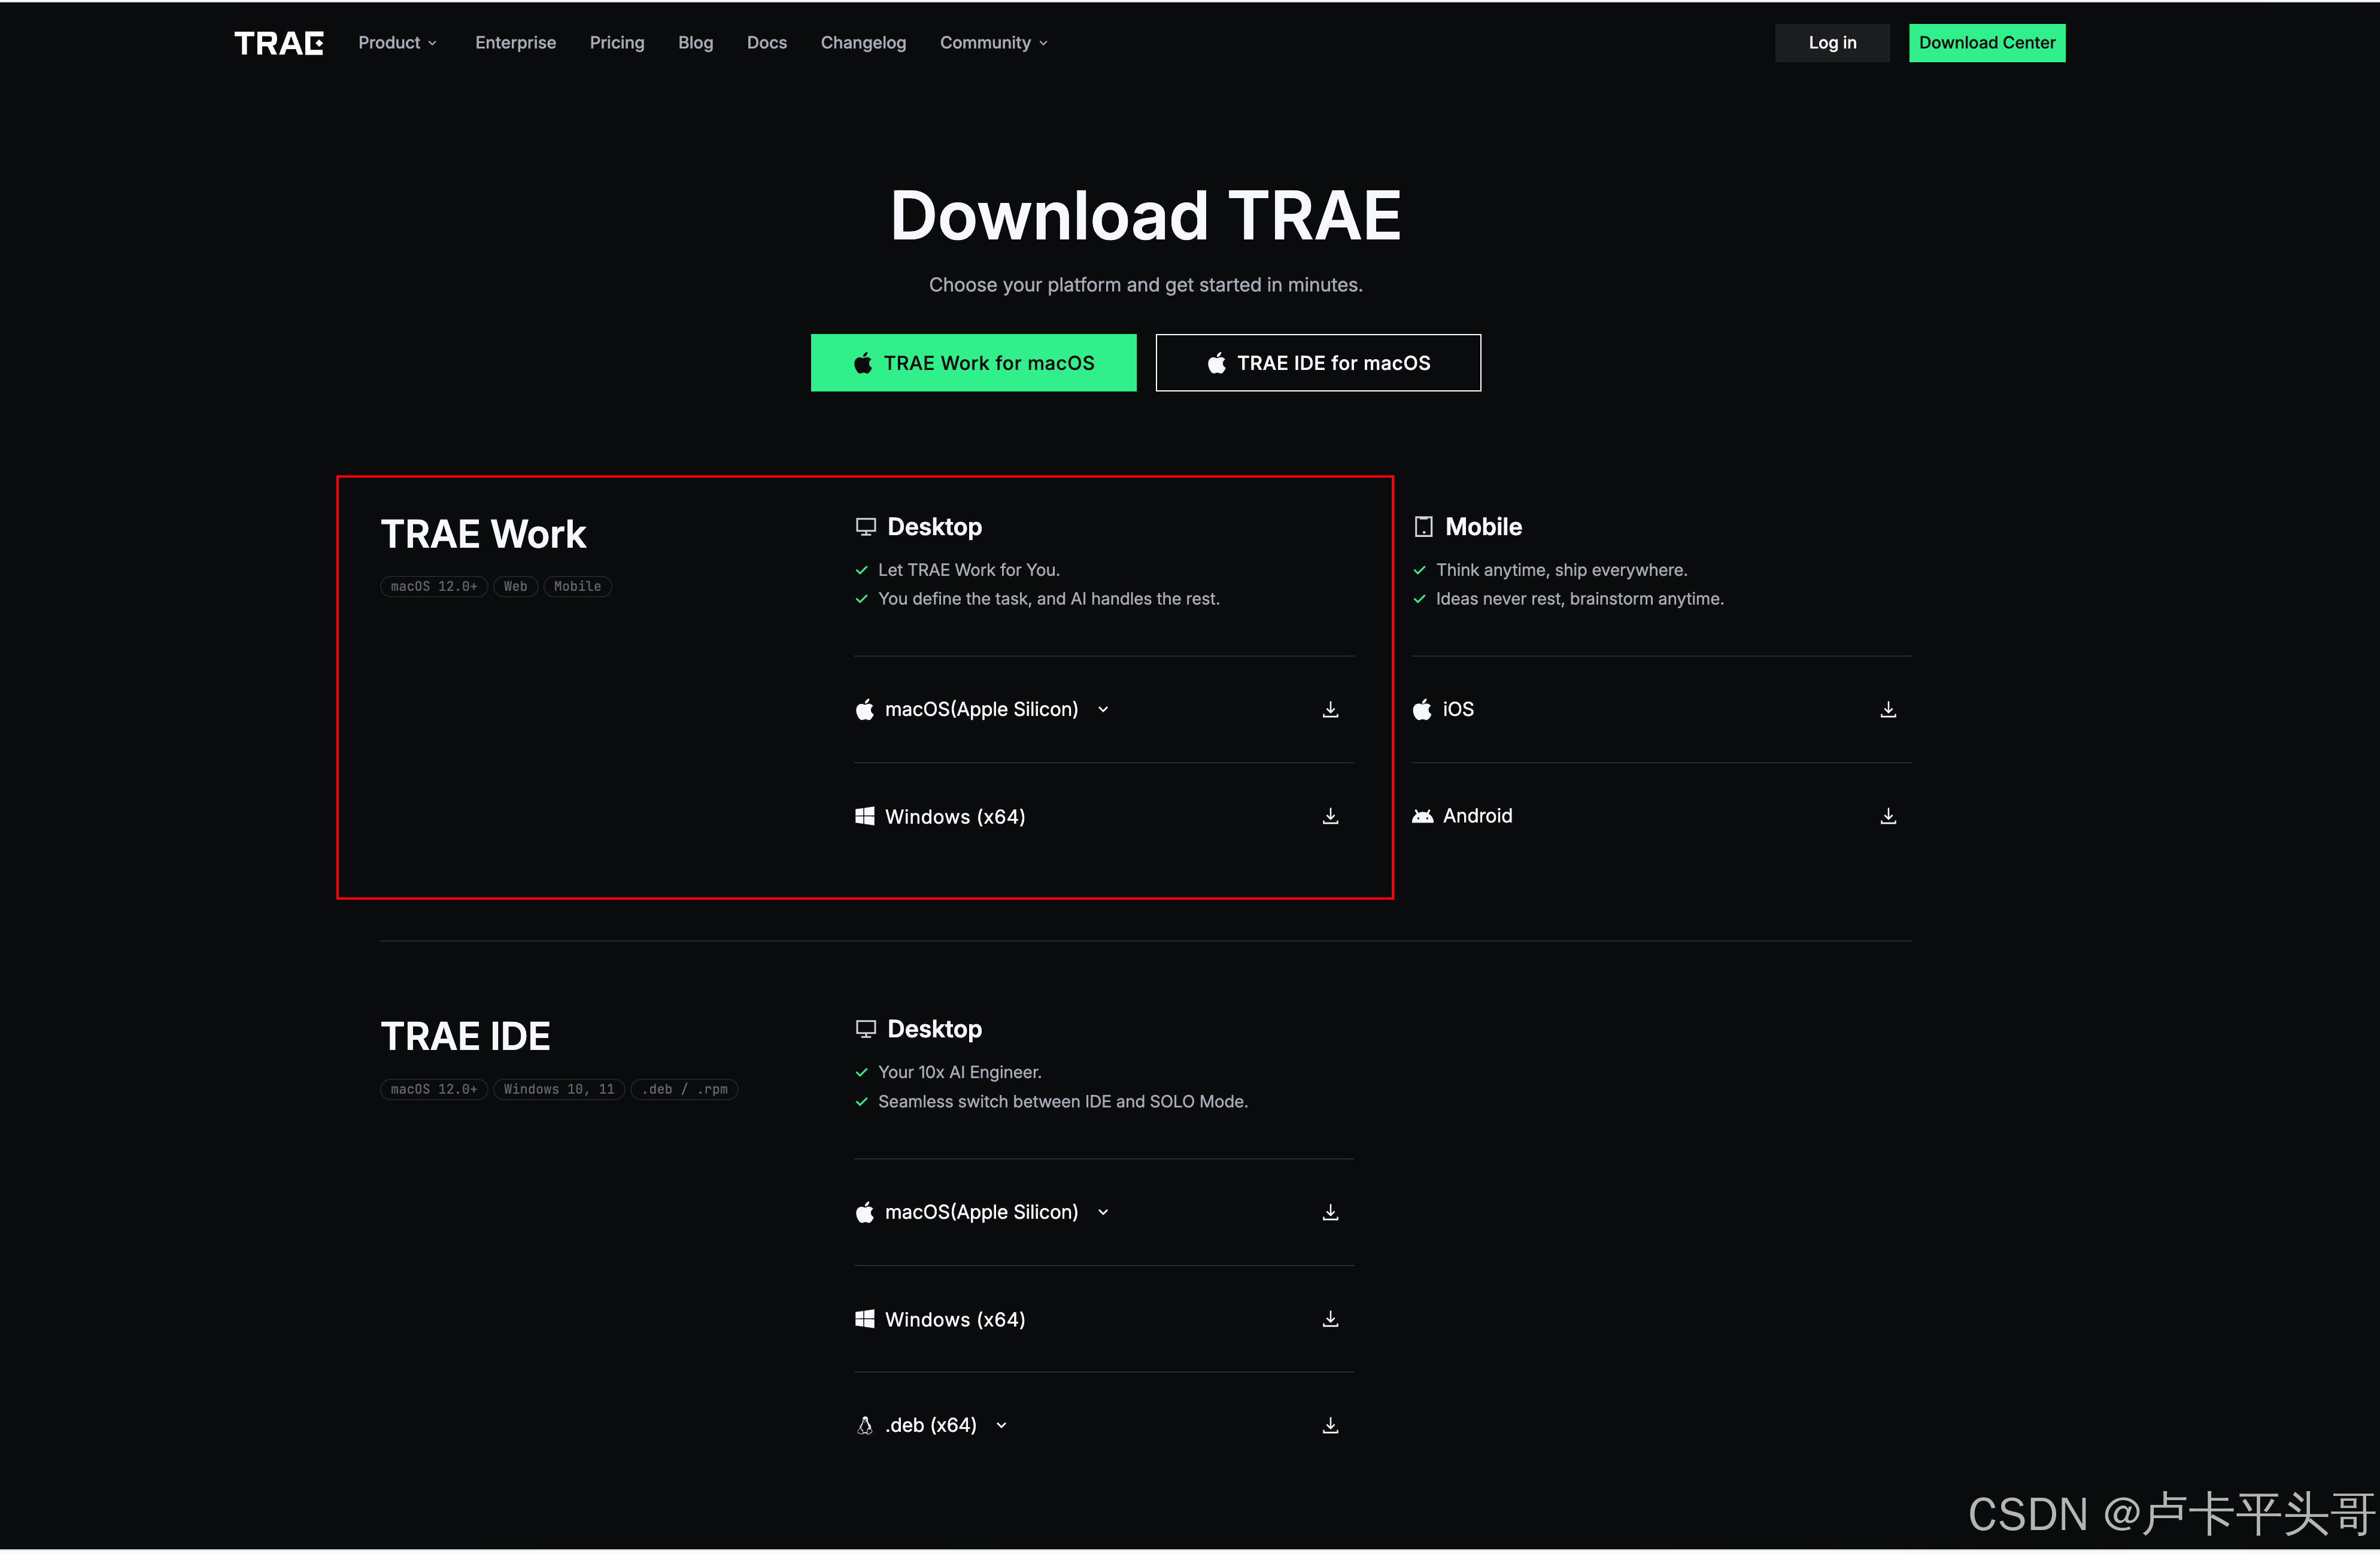Click the TRAE Work for macOS button
Image resolution: width=2380 pixels, height=1554 pixels.
coord(973,363)
